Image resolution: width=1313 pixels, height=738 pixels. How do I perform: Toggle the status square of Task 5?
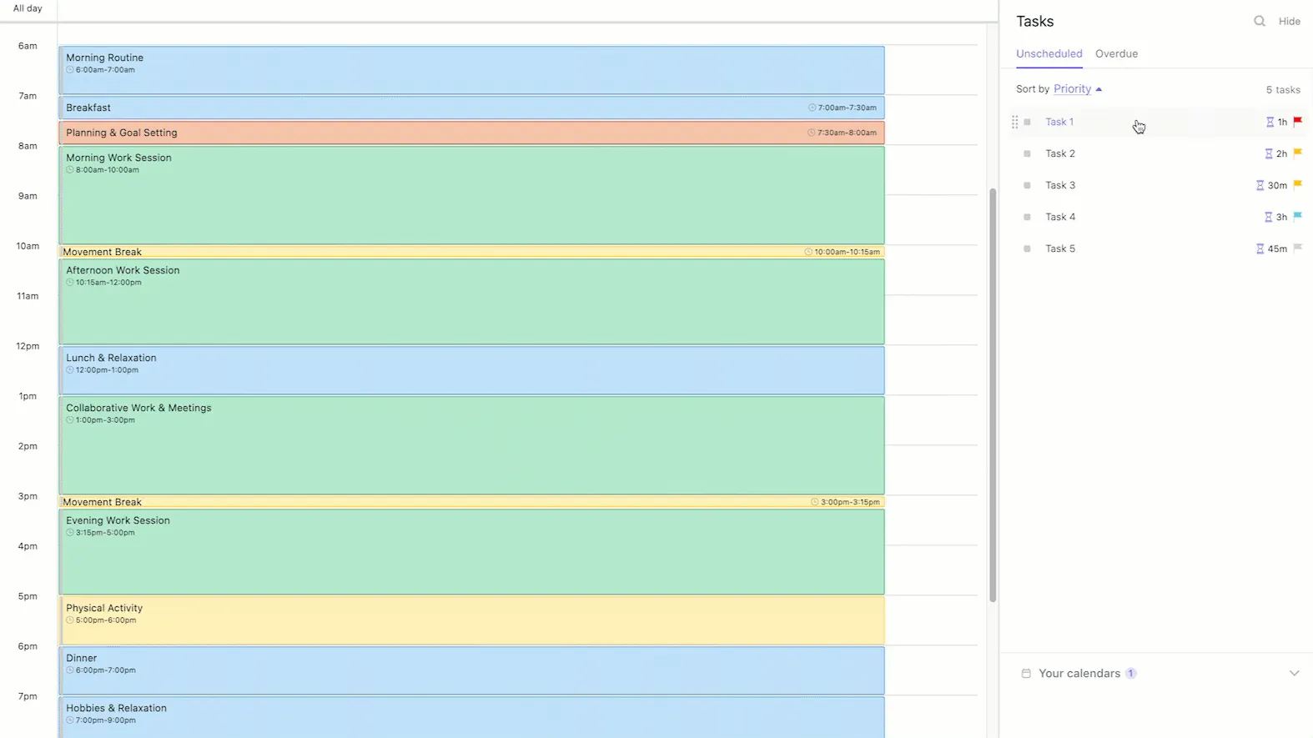1027,249
